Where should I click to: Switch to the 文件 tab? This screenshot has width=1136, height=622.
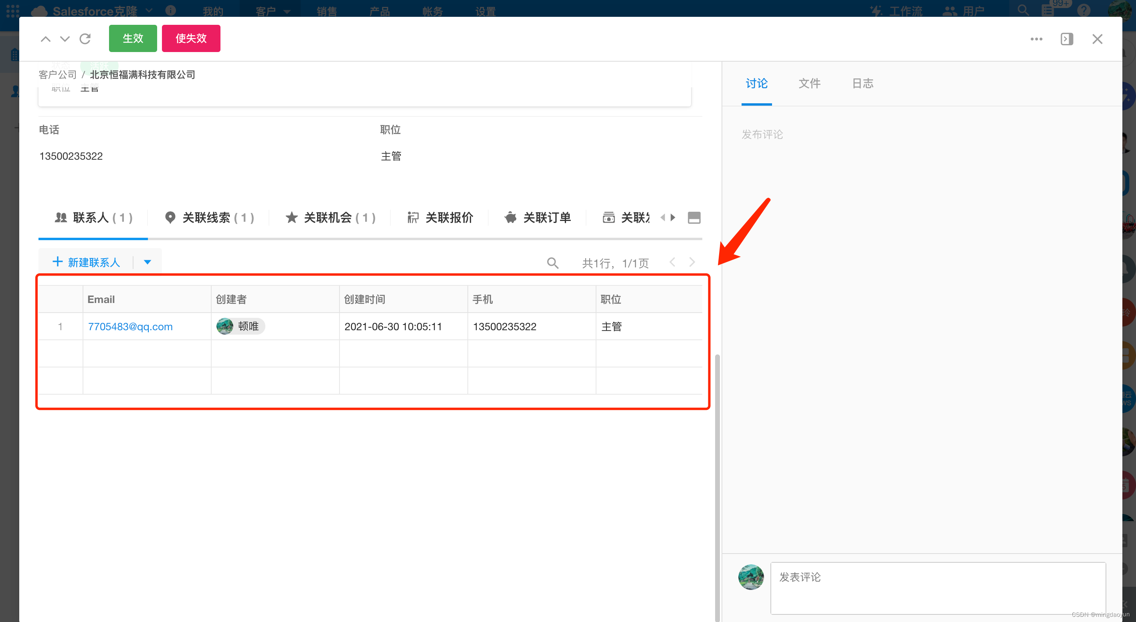pos(809,83)
